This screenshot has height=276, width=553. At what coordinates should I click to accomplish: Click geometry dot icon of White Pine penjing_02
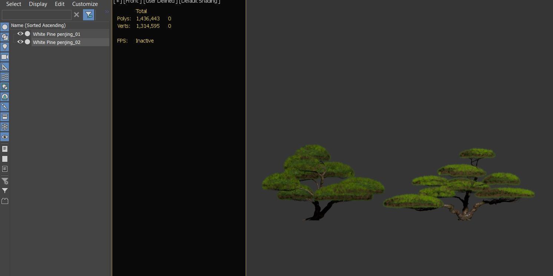[x=27, y=42]
